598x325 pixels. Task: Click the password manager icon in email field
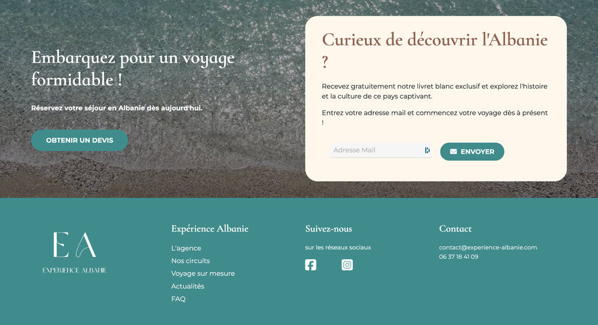(x=427, y=150)
